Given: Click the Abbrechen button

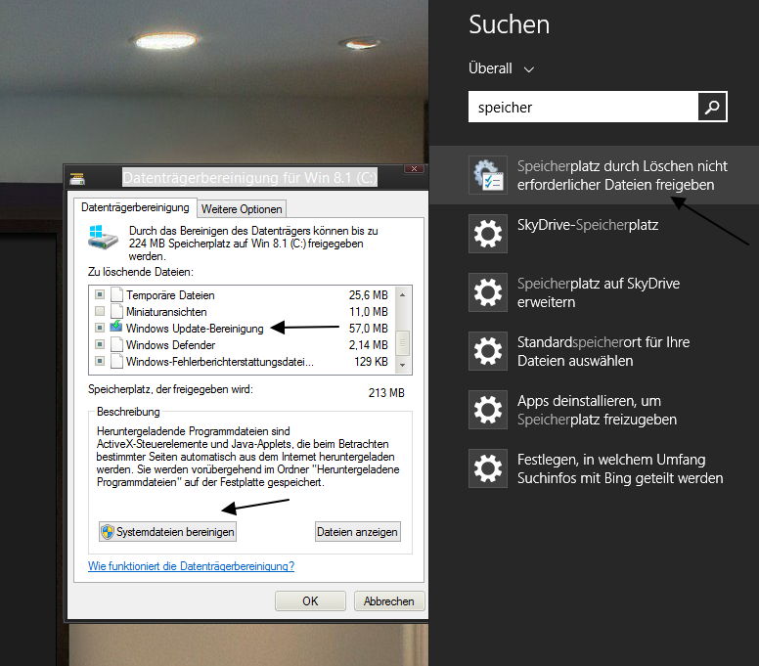Looking at the screenshot, I should (x=389, y=601).
